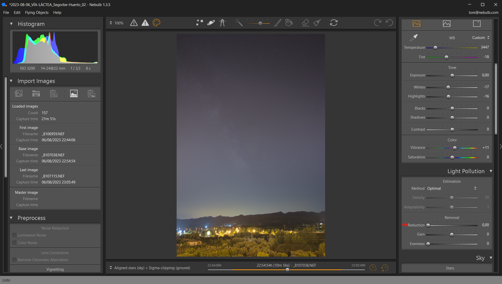The height and width of the screenshot is (284, 502).
Task: Click the Temperature value 3447
Action: coord(485,47)
